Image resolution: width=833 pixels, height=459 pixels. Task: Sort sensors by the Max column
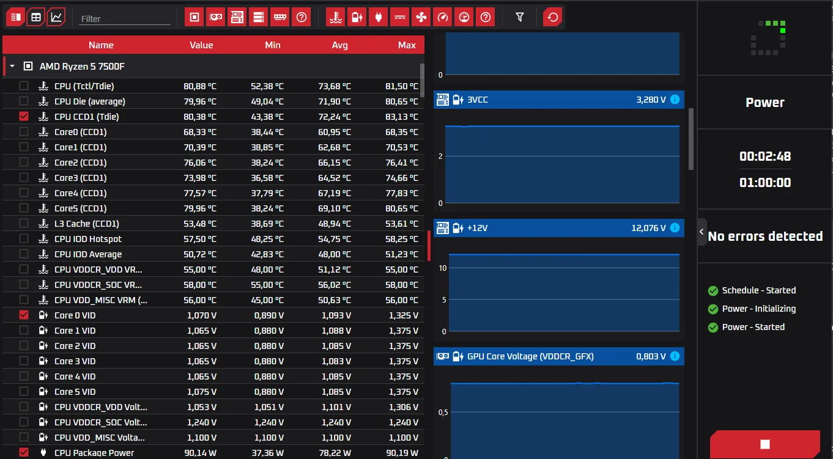click(x=407, y=45)
